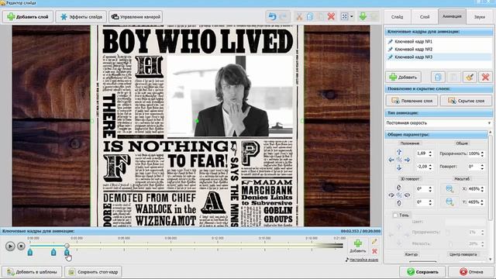This screenshot has width=496, height=279.
Task: Click 'Добавить в шаблоны' button
Action: pos(32,272)
